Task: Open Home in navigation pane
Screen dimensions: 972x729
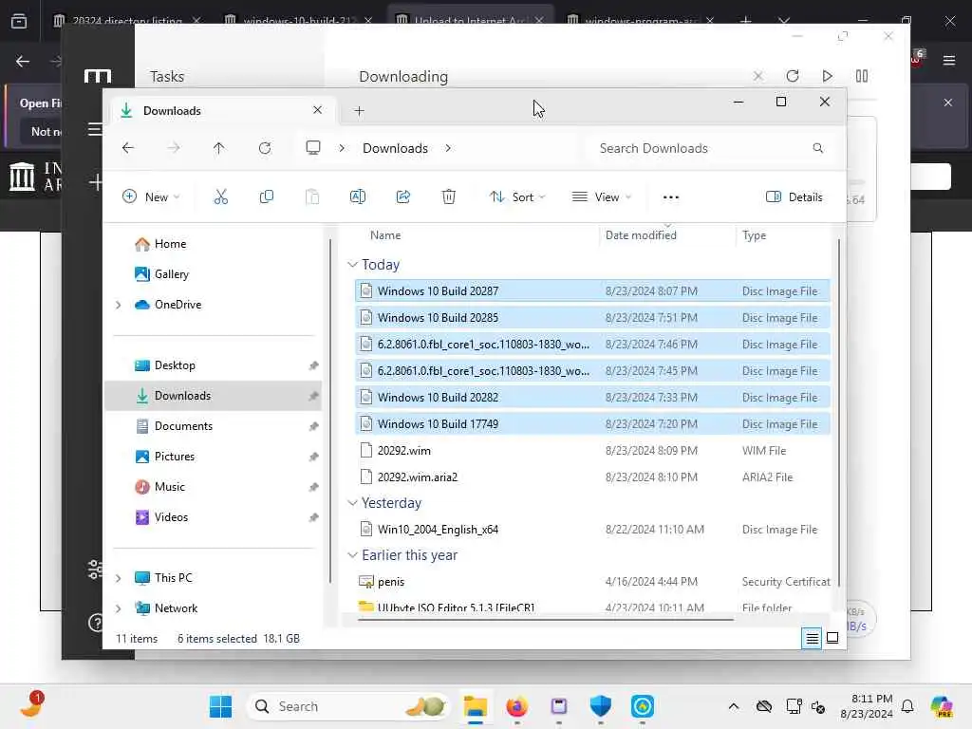Action: coord(160,244)
